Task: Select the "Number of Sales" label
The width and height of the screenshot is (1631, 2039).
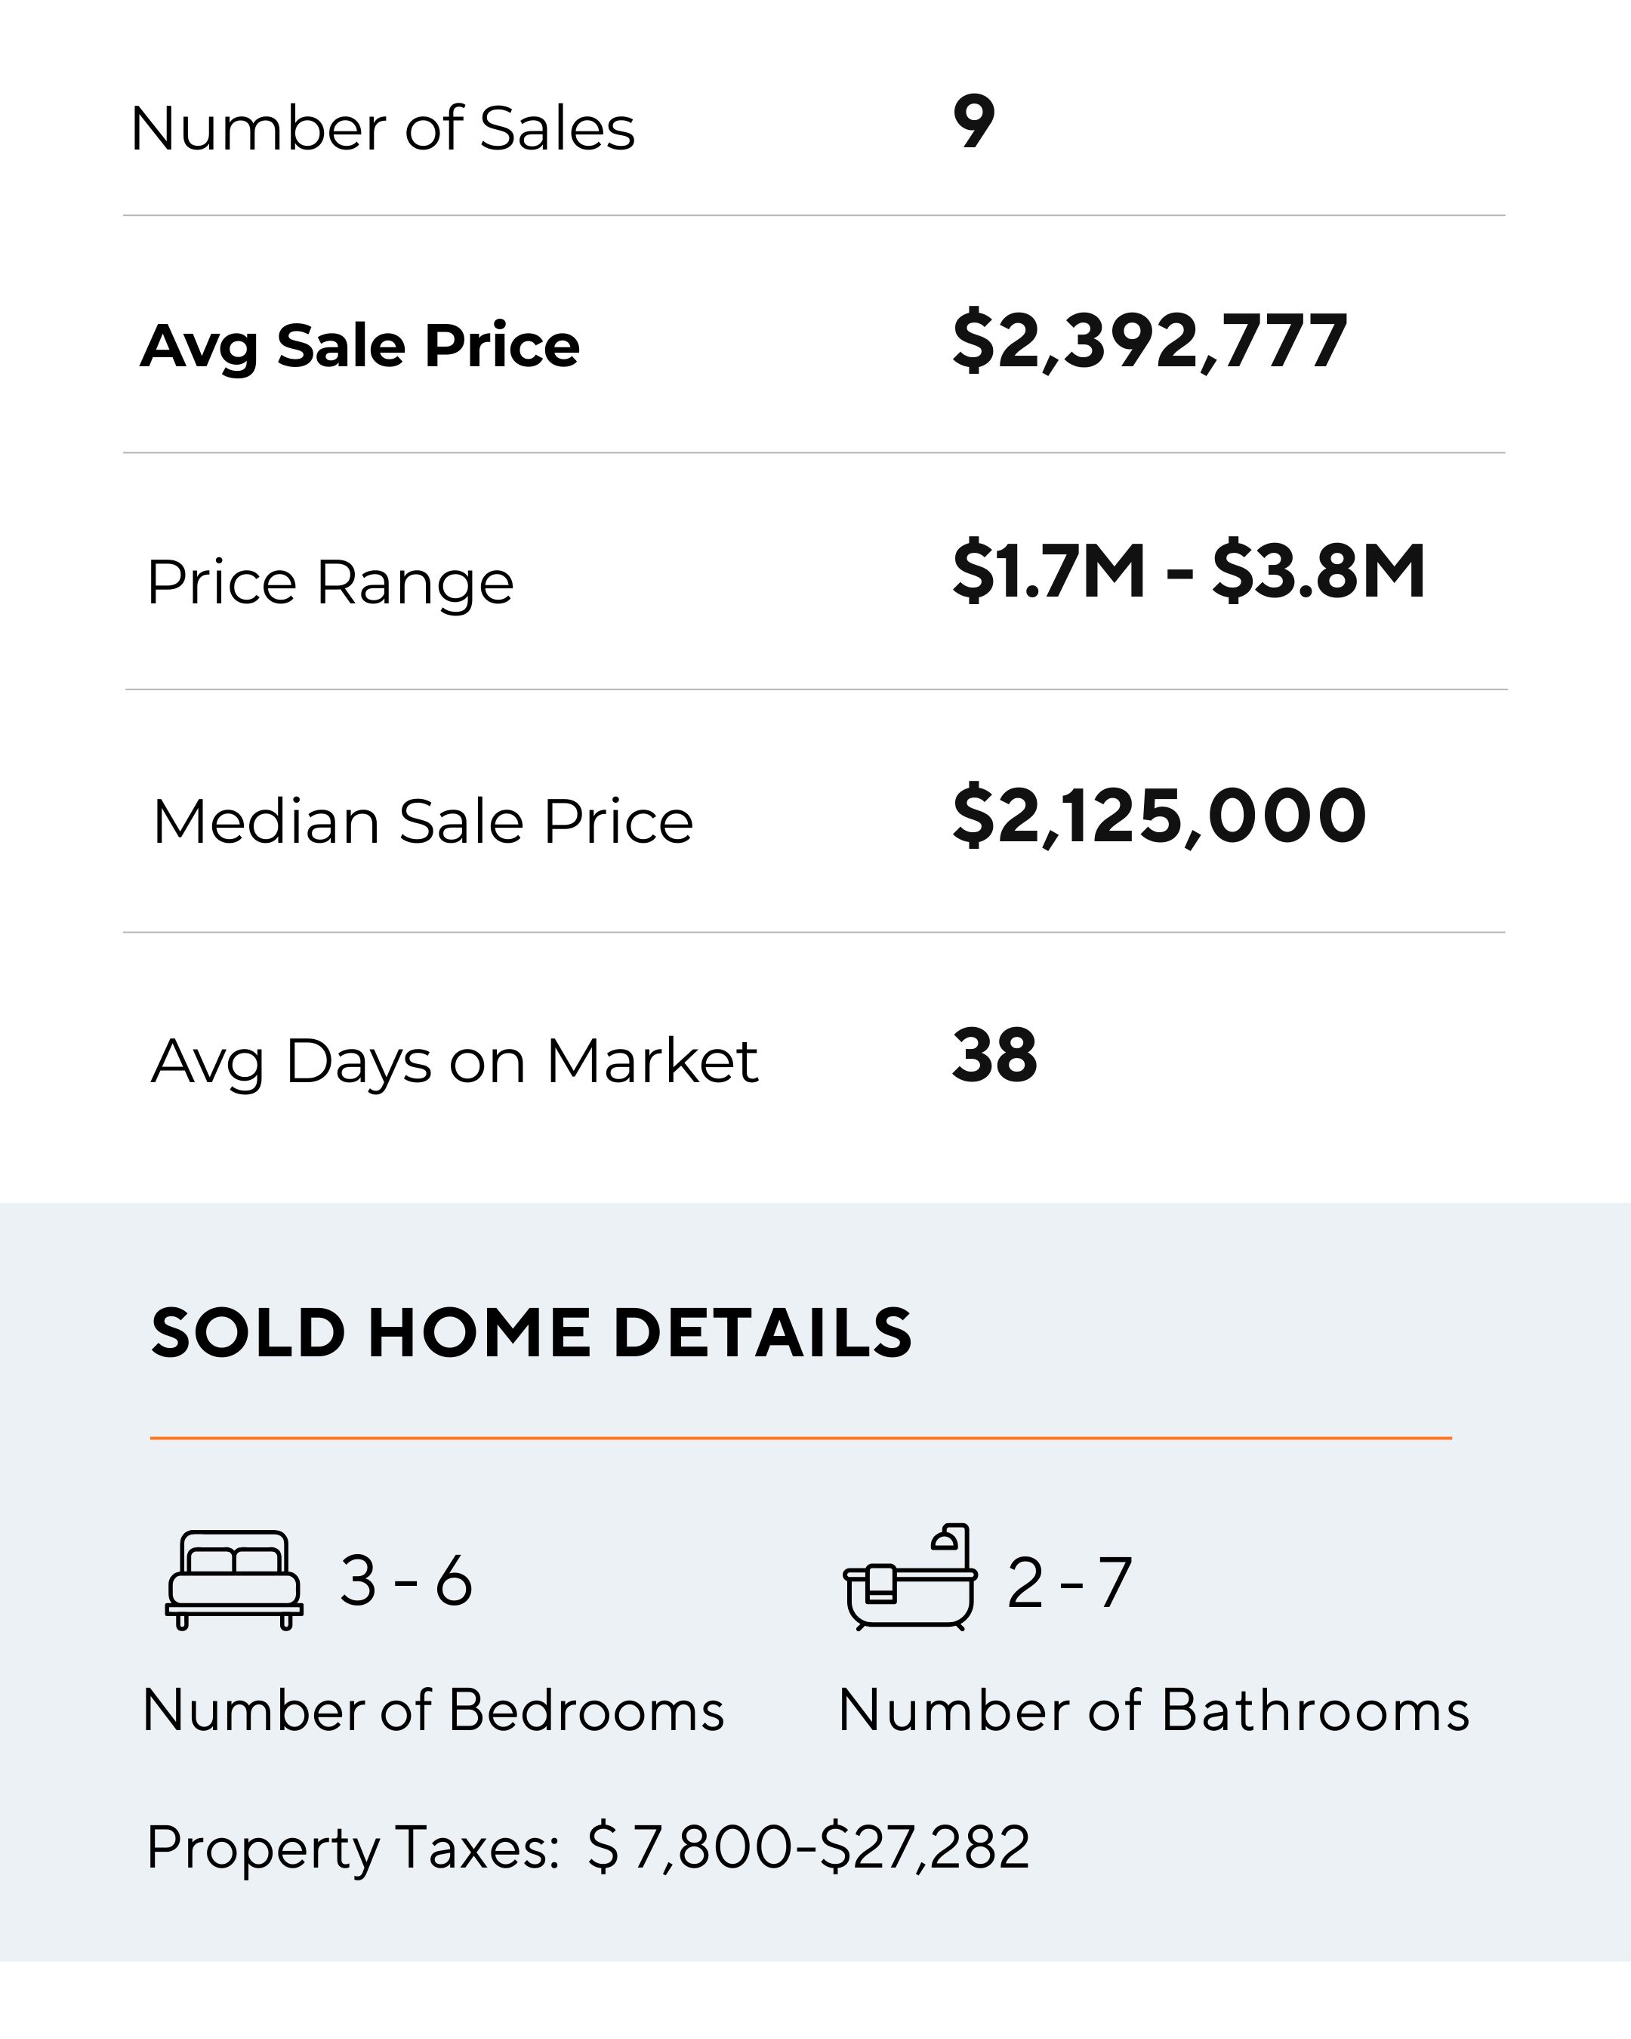Action: coord(382,128)
